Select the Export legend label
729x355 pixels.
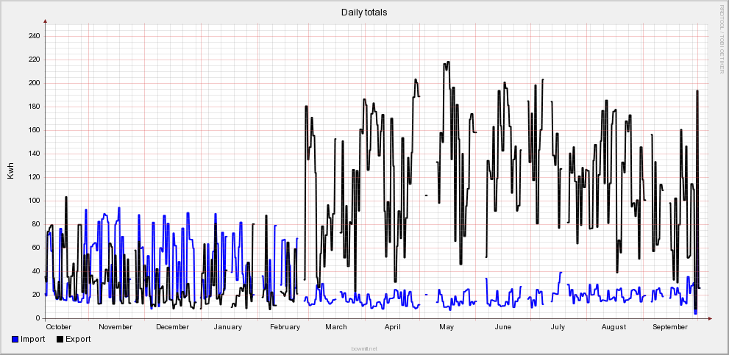coord(78,339)
